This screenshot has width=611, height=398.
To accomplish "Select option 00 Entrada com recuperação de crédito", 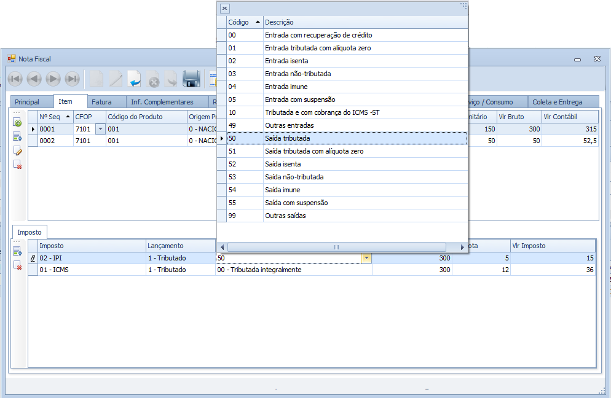I will point(347,35).
